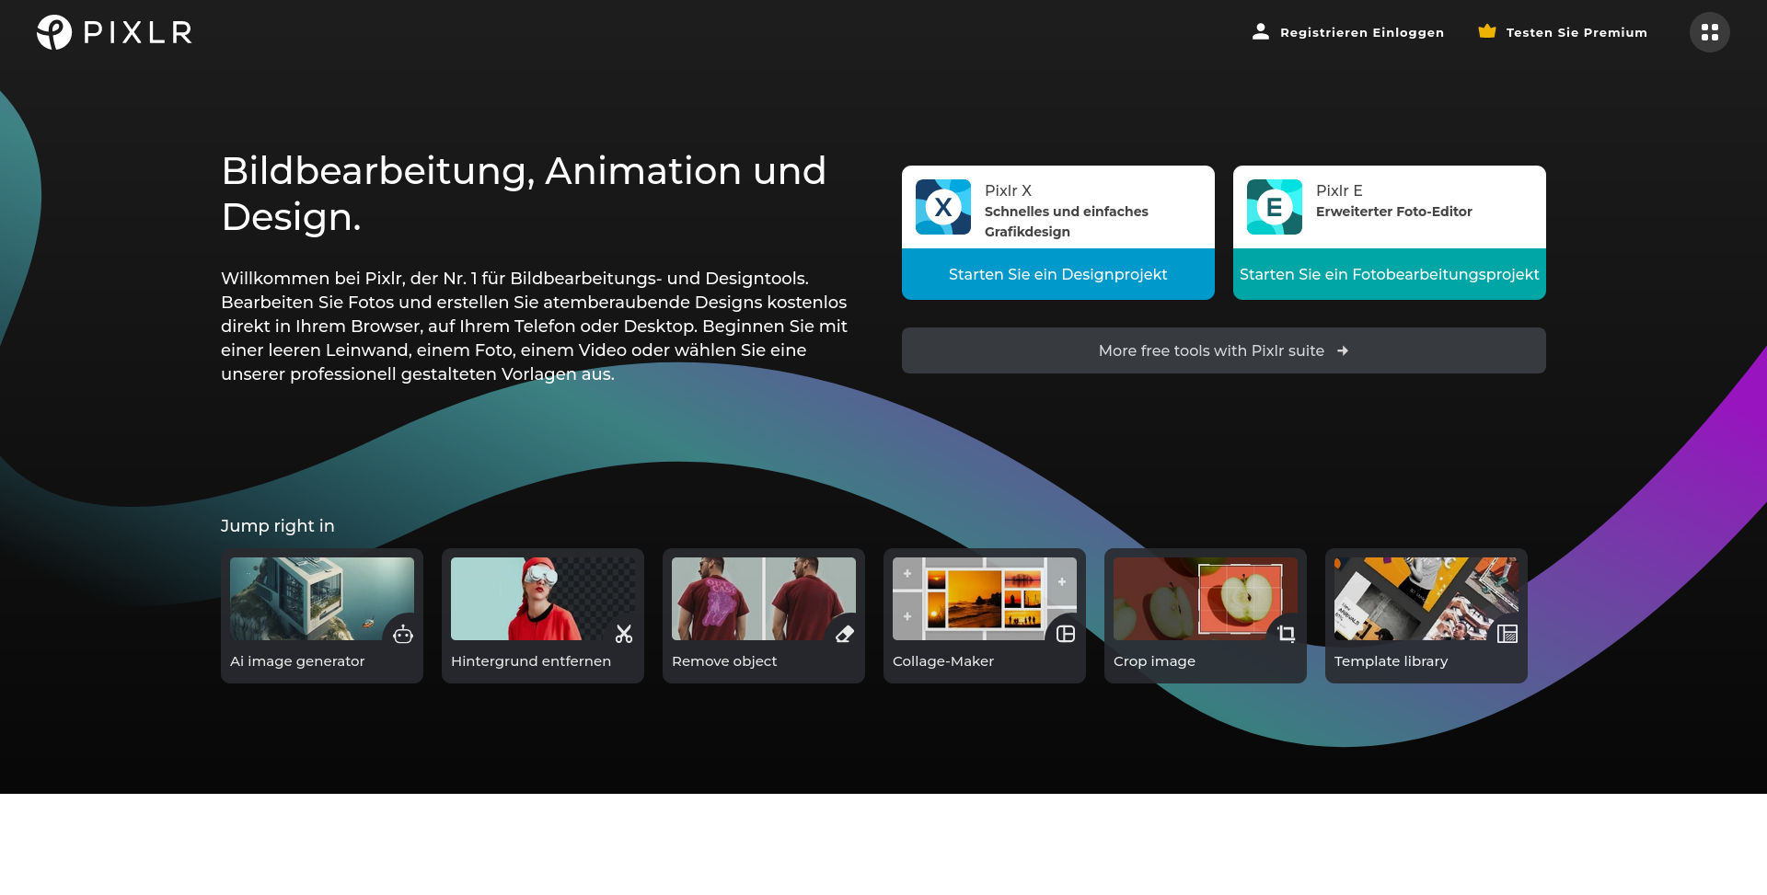This screenshot has width=1767, height=895.
Task: Open the apps grid menu icon
Action: (1709, 32)
